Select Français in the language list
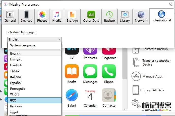Viewport: 175px width, 116px height. [35, 59]
